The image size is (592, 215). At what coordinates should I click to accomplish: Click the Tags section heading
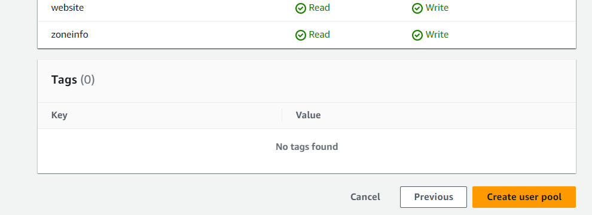(x=64, y=79)
